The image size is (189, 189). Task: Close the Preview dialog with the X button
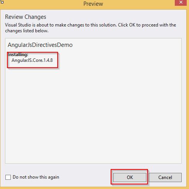pos(181,2)
